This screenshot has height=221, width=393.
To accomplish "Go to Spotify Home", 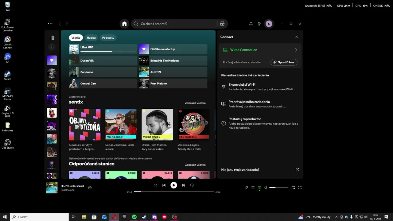I will [x=124, y=24].
